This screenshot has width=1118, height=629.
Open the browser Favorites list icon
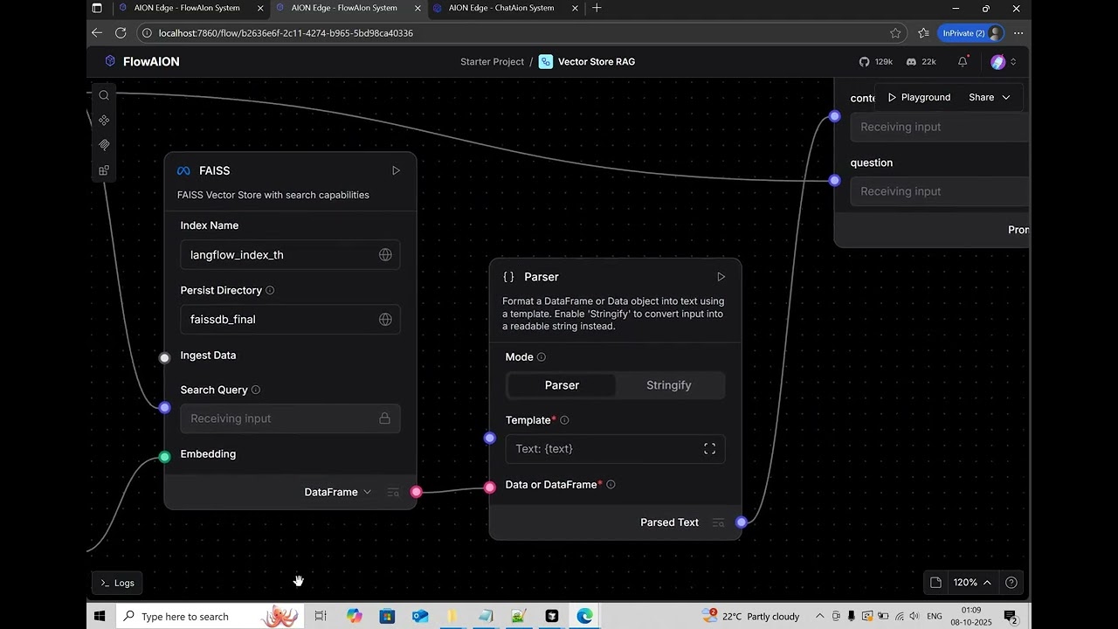[x=923, y=33]
